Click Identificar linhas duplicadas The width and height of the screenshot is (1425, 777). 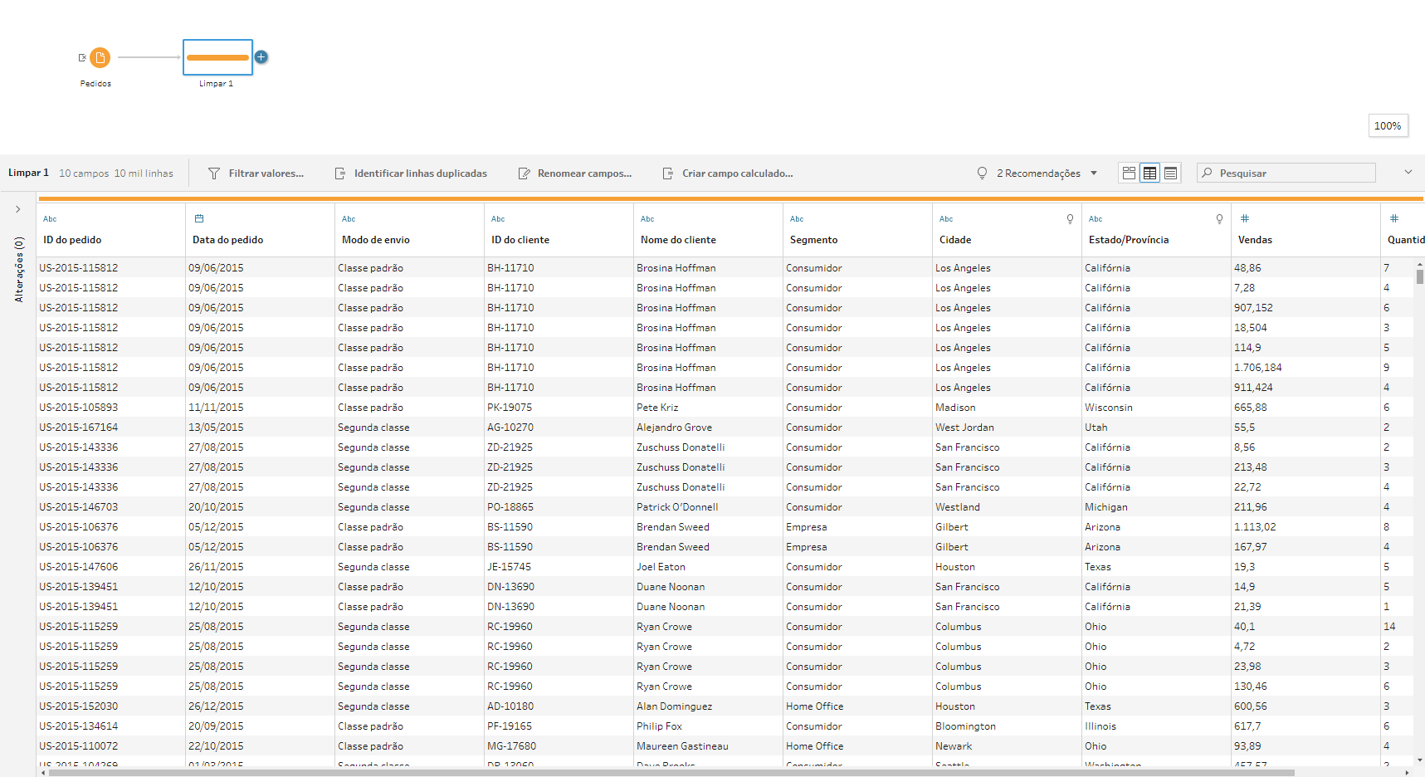click(411, 173)
